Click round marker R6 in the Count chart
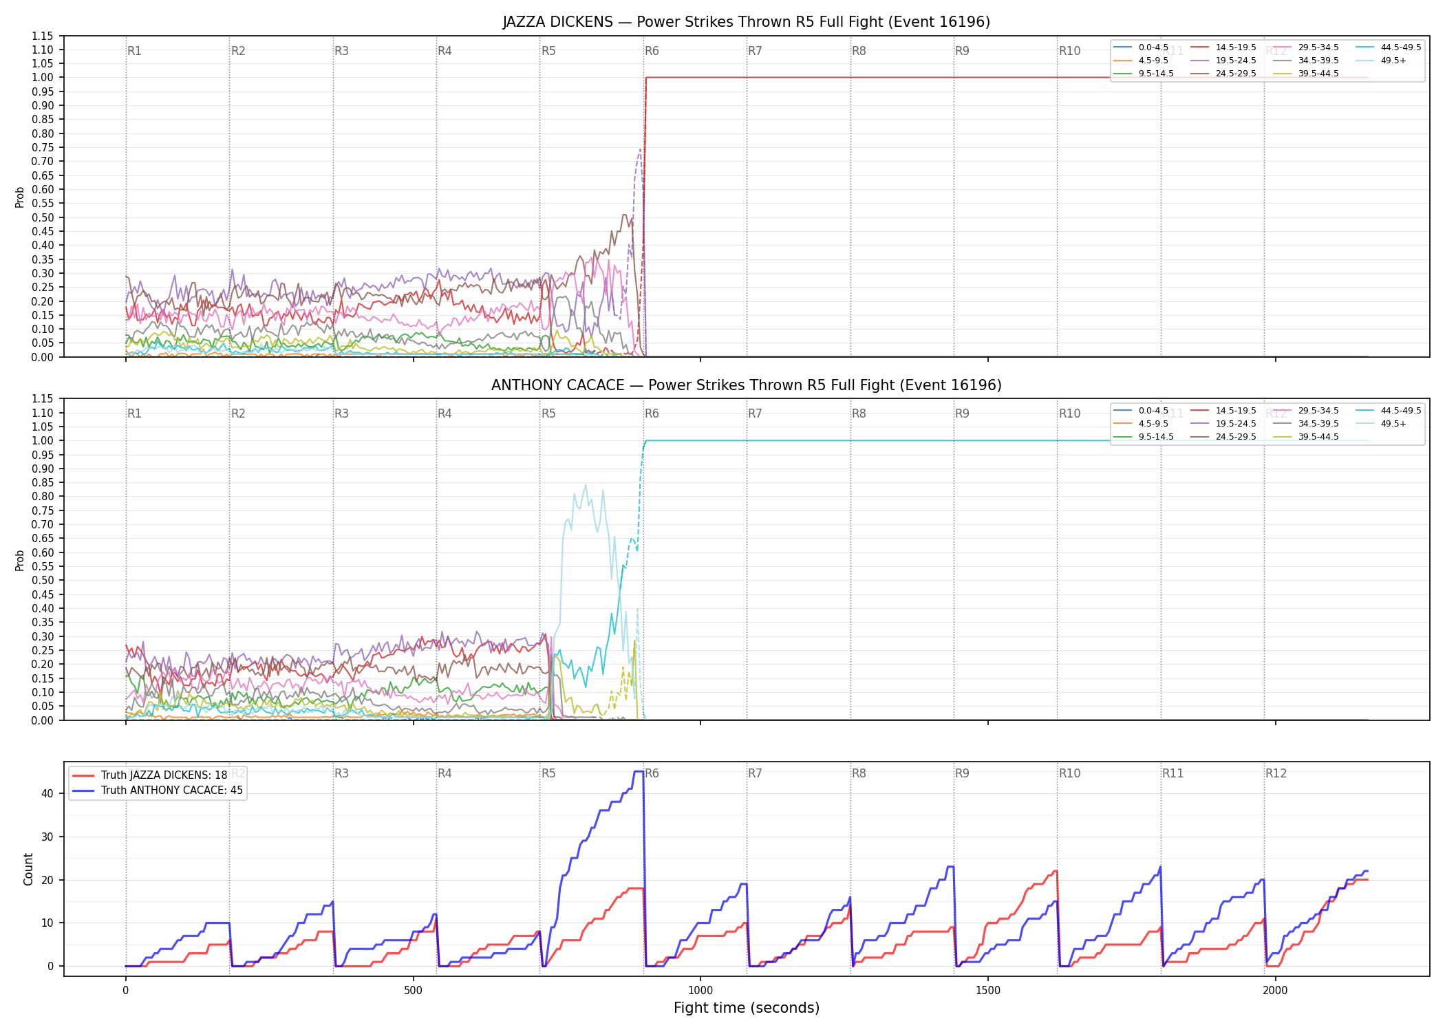1445x1032 pixels. 652,773
